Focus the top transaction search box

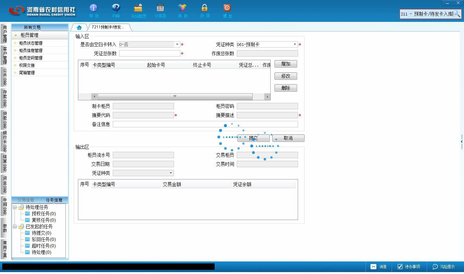tap(427, 14)
